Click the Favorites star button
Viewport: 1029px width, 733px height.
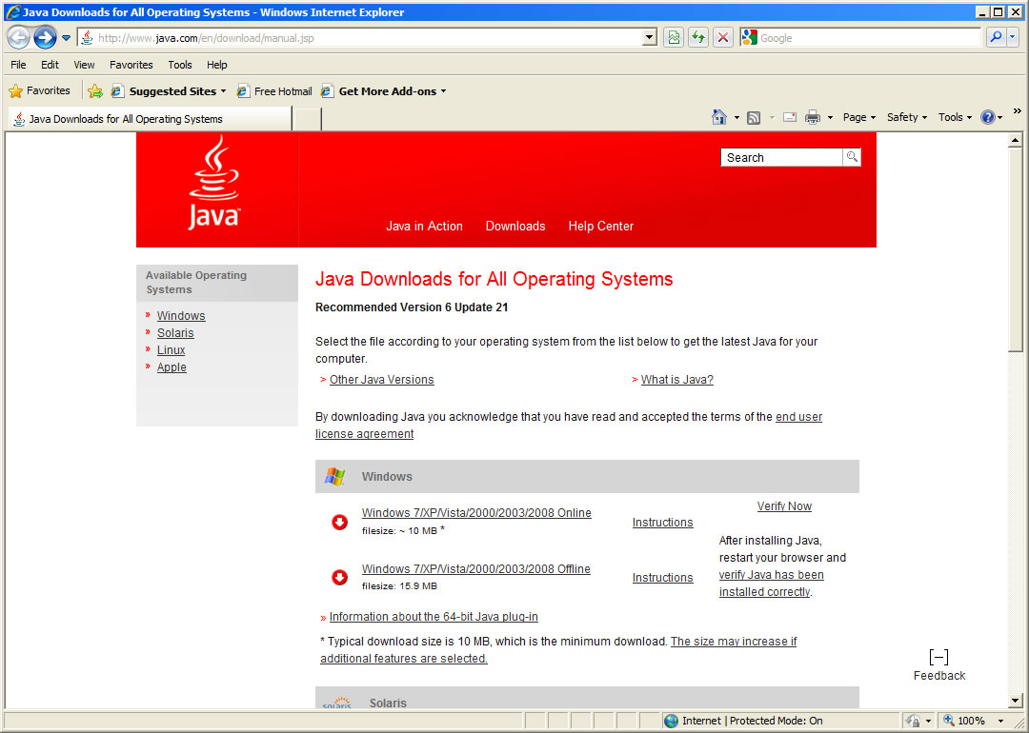pyautogui.click(x=40, y=90)
